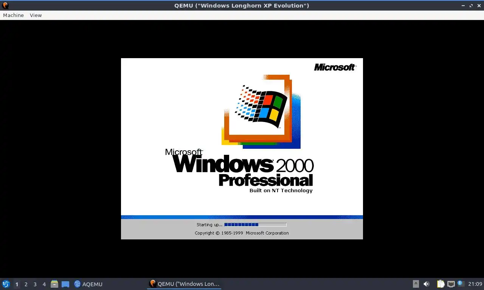Open the Lubuntu start menu
Image resolution: width=484 pixels, height=290 pixels.
click(6, 284)
